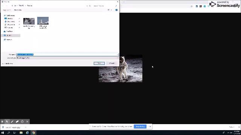Select OneDrive in navigation pane
The image size is (241, 135).
click(x=9, y=31)
